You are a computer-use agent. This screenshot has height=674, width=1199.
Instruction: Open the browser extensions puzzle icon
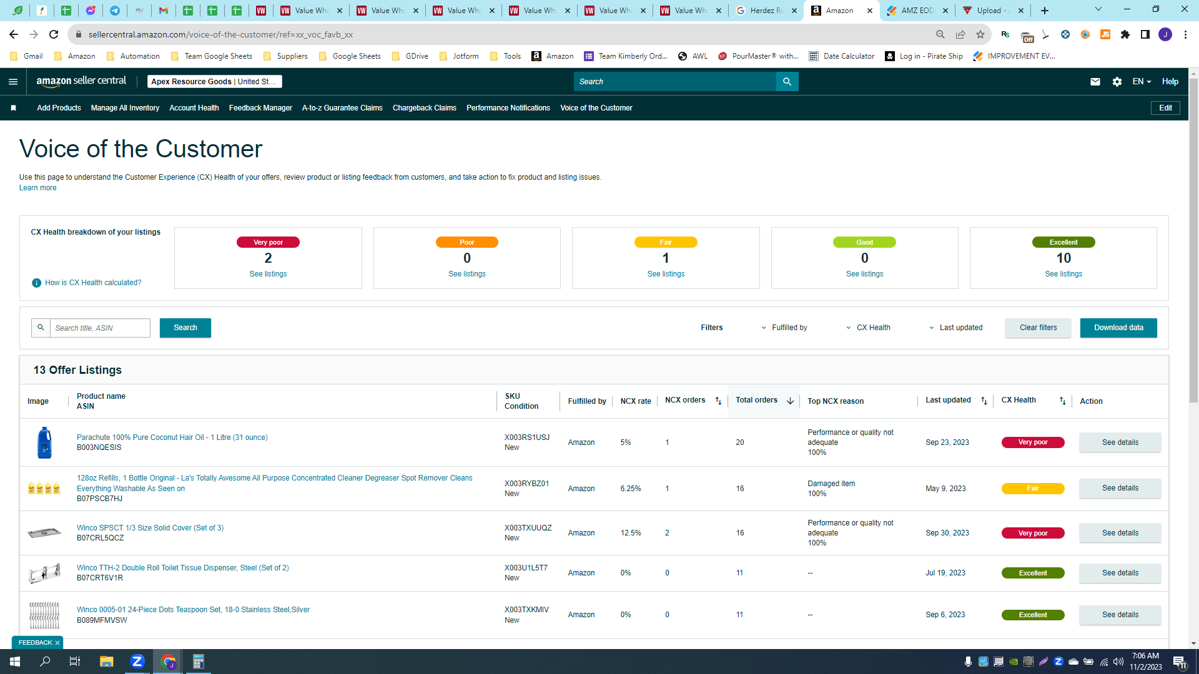(x=1125, y=34)
